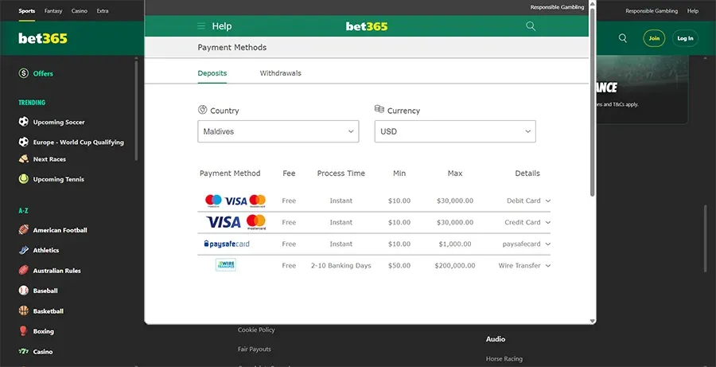Viewport: 716px width, 367px height.
Task: Click the Offers dollar icon
Action: point(23,73)
